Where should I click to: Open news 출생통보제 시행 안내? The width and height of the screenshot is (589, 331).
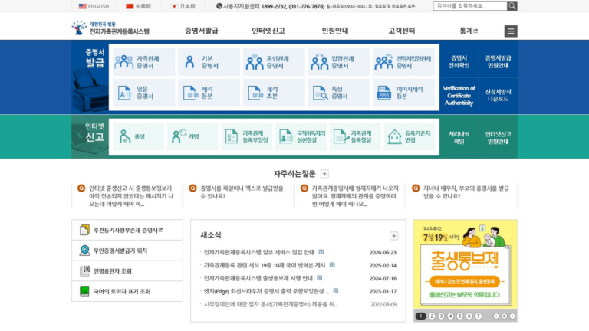[x=258, y=278]
